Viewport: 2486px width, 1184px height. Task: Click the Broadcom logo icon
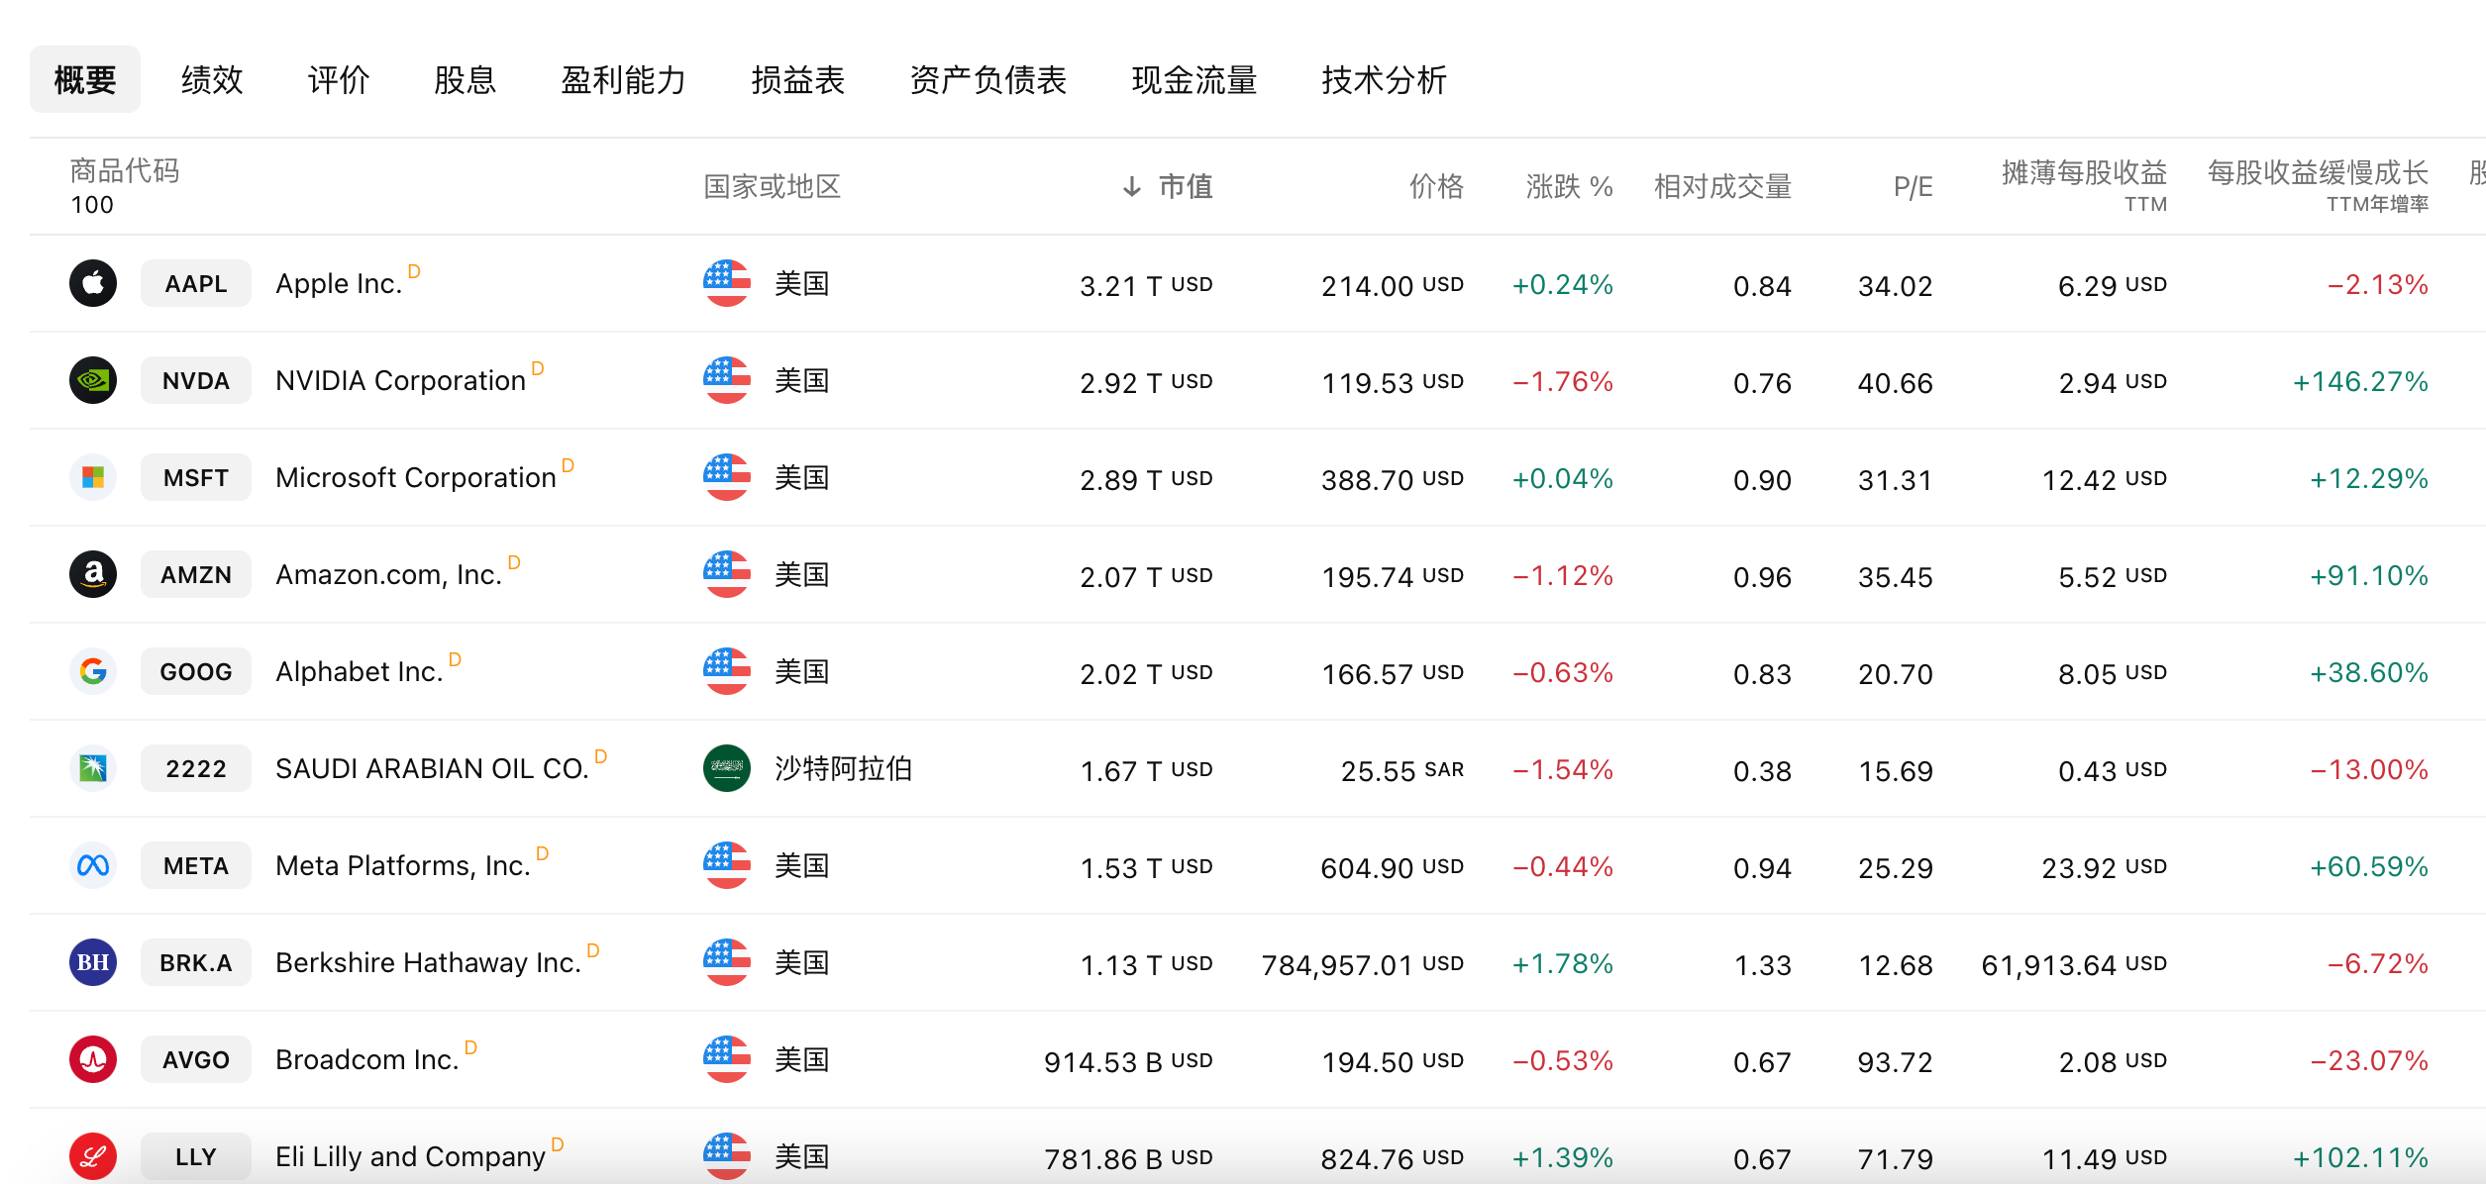click(93, 1060)
